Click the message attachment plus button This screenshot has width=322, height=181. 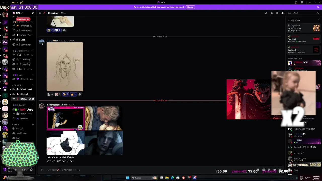click(x=42, y=170)
